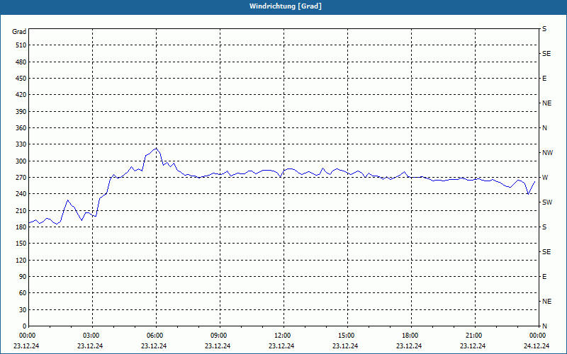Click the "23.12.24" date under 12:00
Image resolution: width=567 pixels, height=354 pixels.
(x=281, y=346)
